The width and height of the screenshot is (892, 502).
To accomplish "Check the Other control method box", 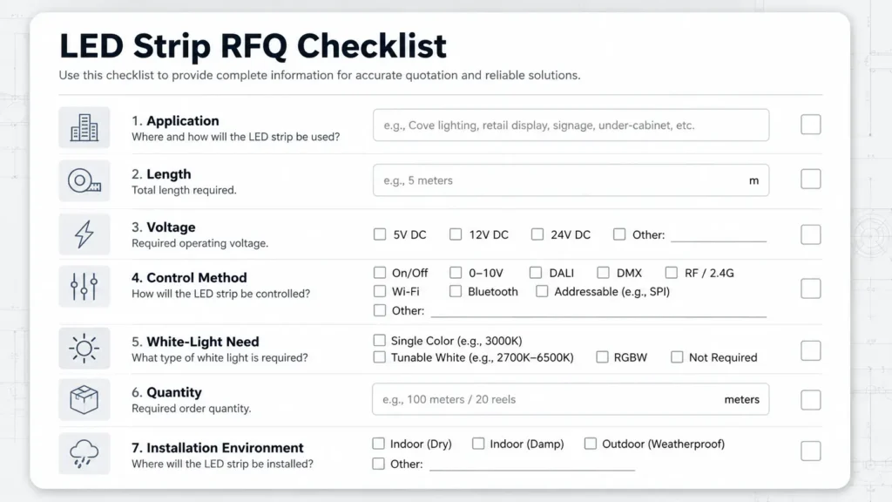I will click(x=380, y=310).
